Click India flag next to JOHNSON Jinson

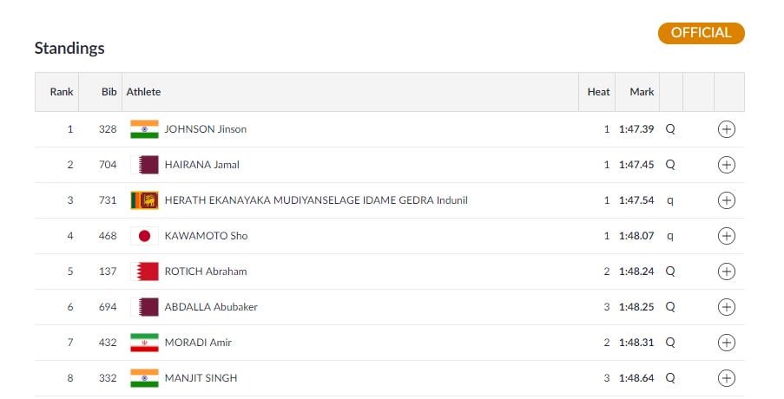(144, 129)
